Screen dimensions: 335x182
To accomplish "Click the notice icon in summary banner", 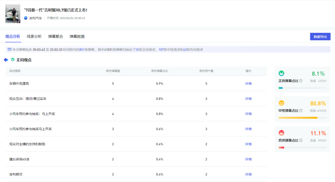I will (x=9, y=49).
